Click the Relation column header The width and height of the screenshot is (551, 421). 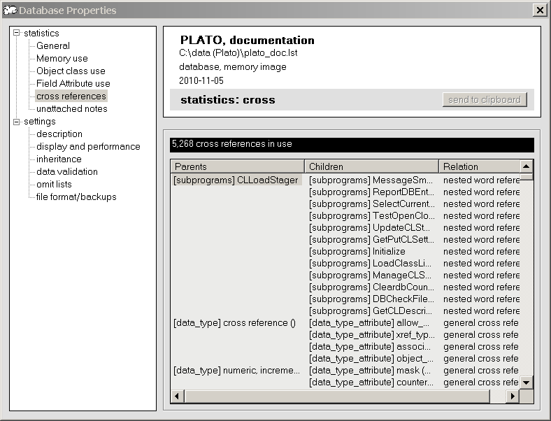(480, 166)
